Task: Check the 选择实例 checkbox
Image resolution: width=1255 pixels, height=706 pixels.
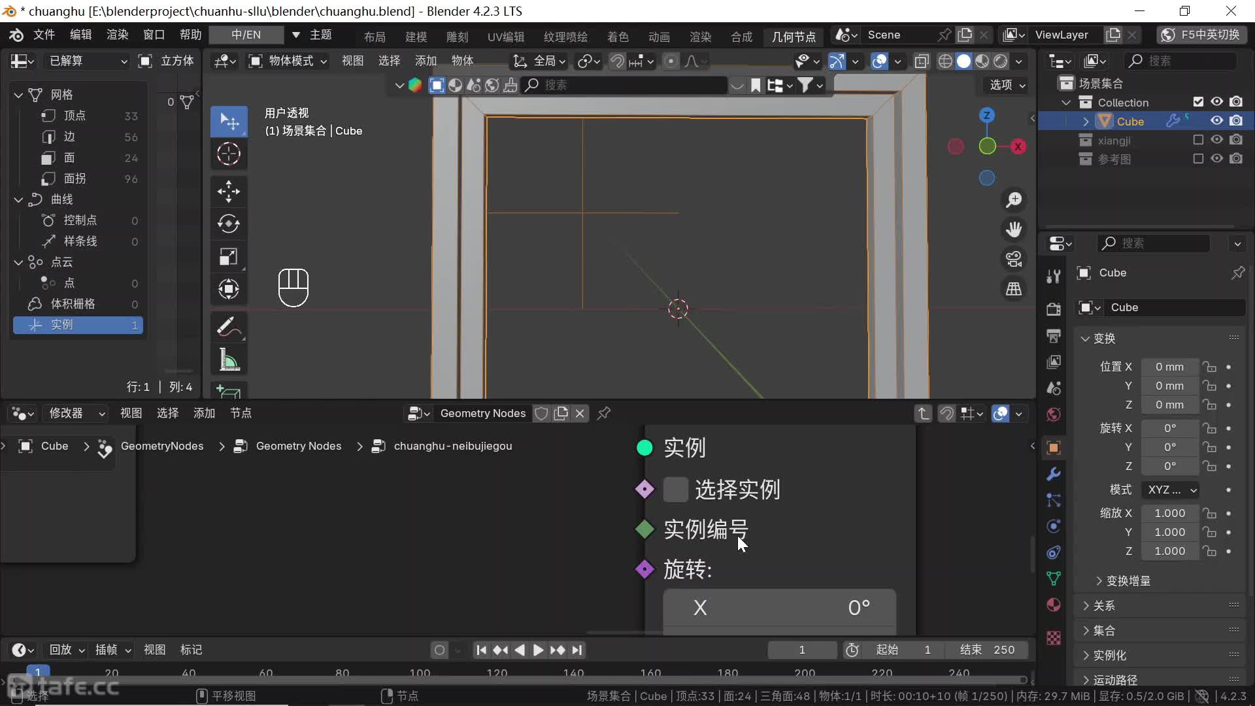Action: coord(675,490)
